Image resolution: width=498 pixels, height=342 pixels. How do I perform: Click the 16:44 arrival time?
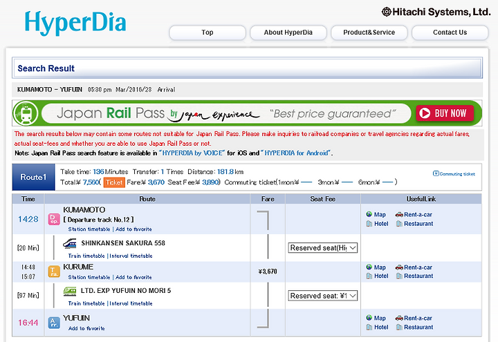[28, 323]
